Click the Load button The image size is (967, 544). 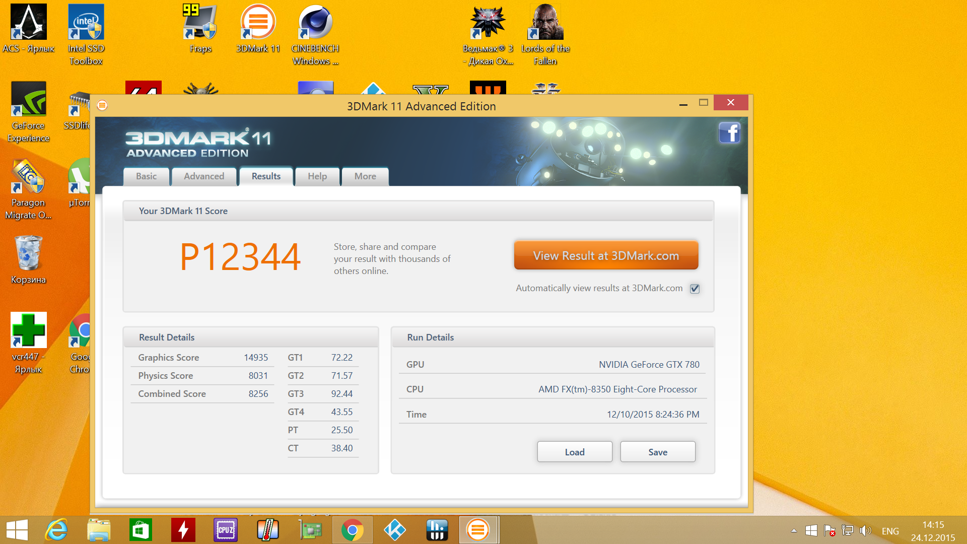pos(575,452)
